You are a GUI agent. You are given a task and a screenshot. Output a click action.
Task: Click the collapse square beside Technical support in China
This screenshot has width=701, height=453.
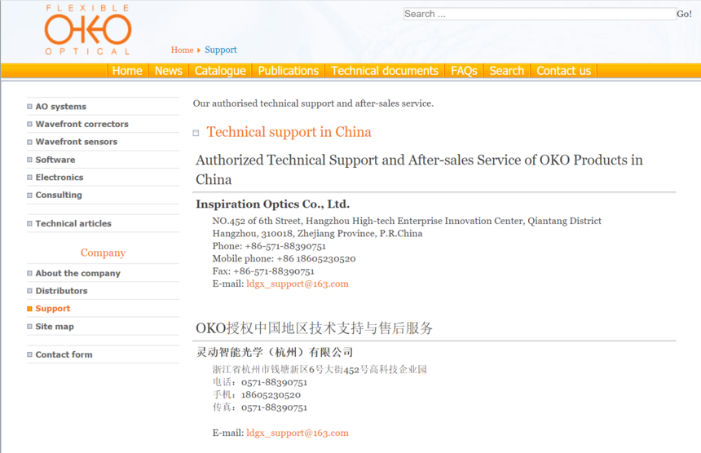coord(196,133)
